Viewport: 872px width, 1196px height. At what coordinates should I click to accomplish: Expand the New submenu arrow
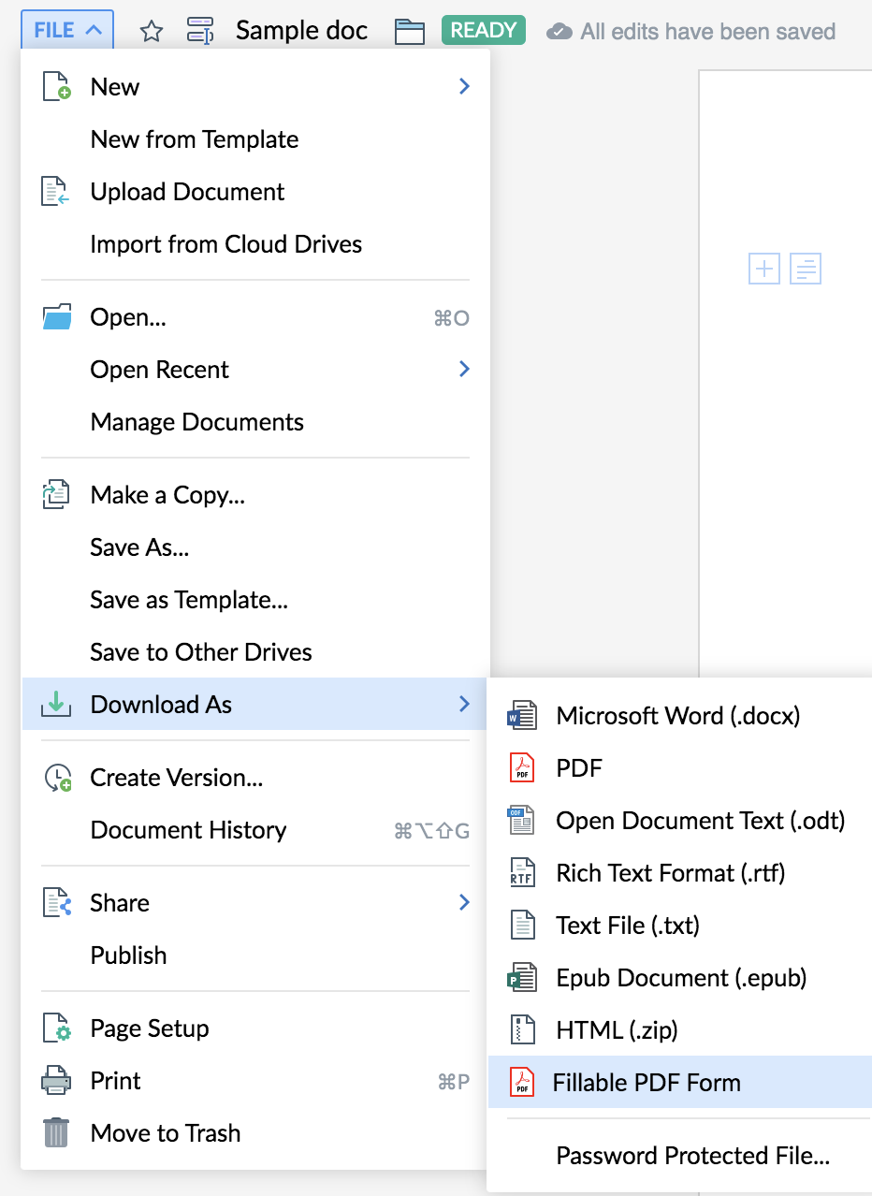point(464,87)
